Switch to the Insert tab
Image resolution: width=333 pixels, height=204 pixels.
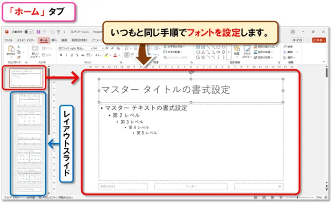pyautogui.click(x=54, y=40)
